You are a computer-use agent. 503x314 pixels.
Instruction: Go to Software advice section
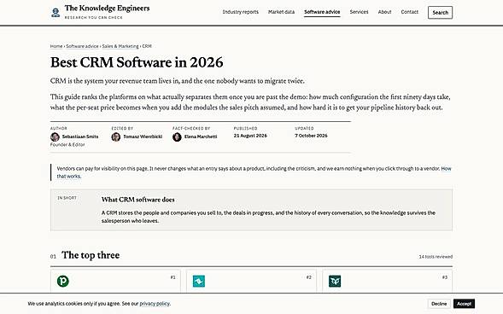[322, 12]
